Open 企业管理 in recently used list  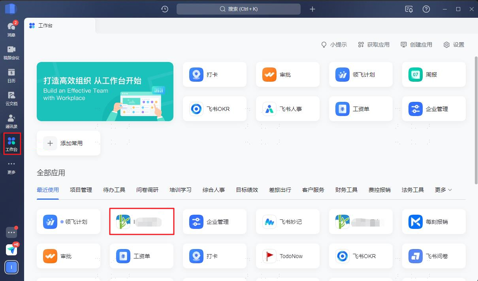pyautogui.click(x=215, y=222)
